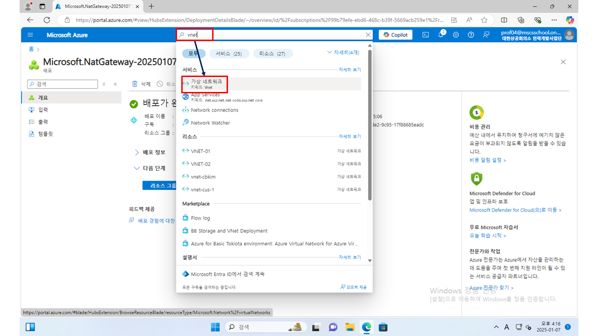Image resolution: width=598 pixels, height=336 pixels.
Task: Open 자세히 보기 for 리소스 section
Action: pos(350,137)
